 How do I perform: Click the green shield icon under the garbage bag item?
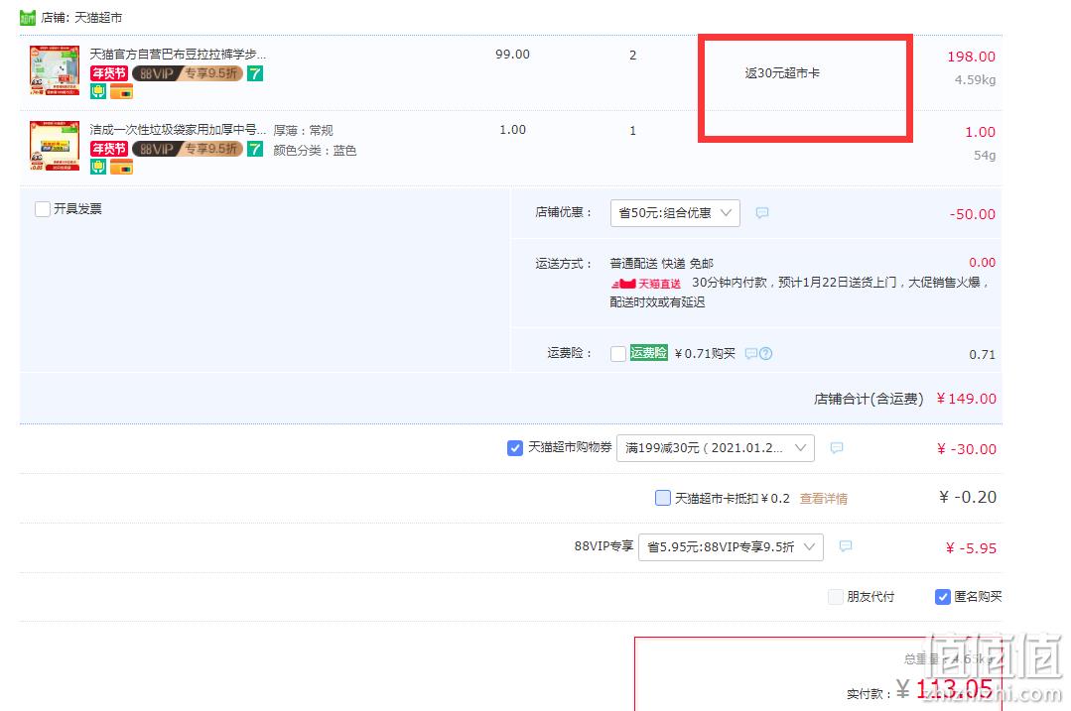pyautogui.click(x=98, y=168)
